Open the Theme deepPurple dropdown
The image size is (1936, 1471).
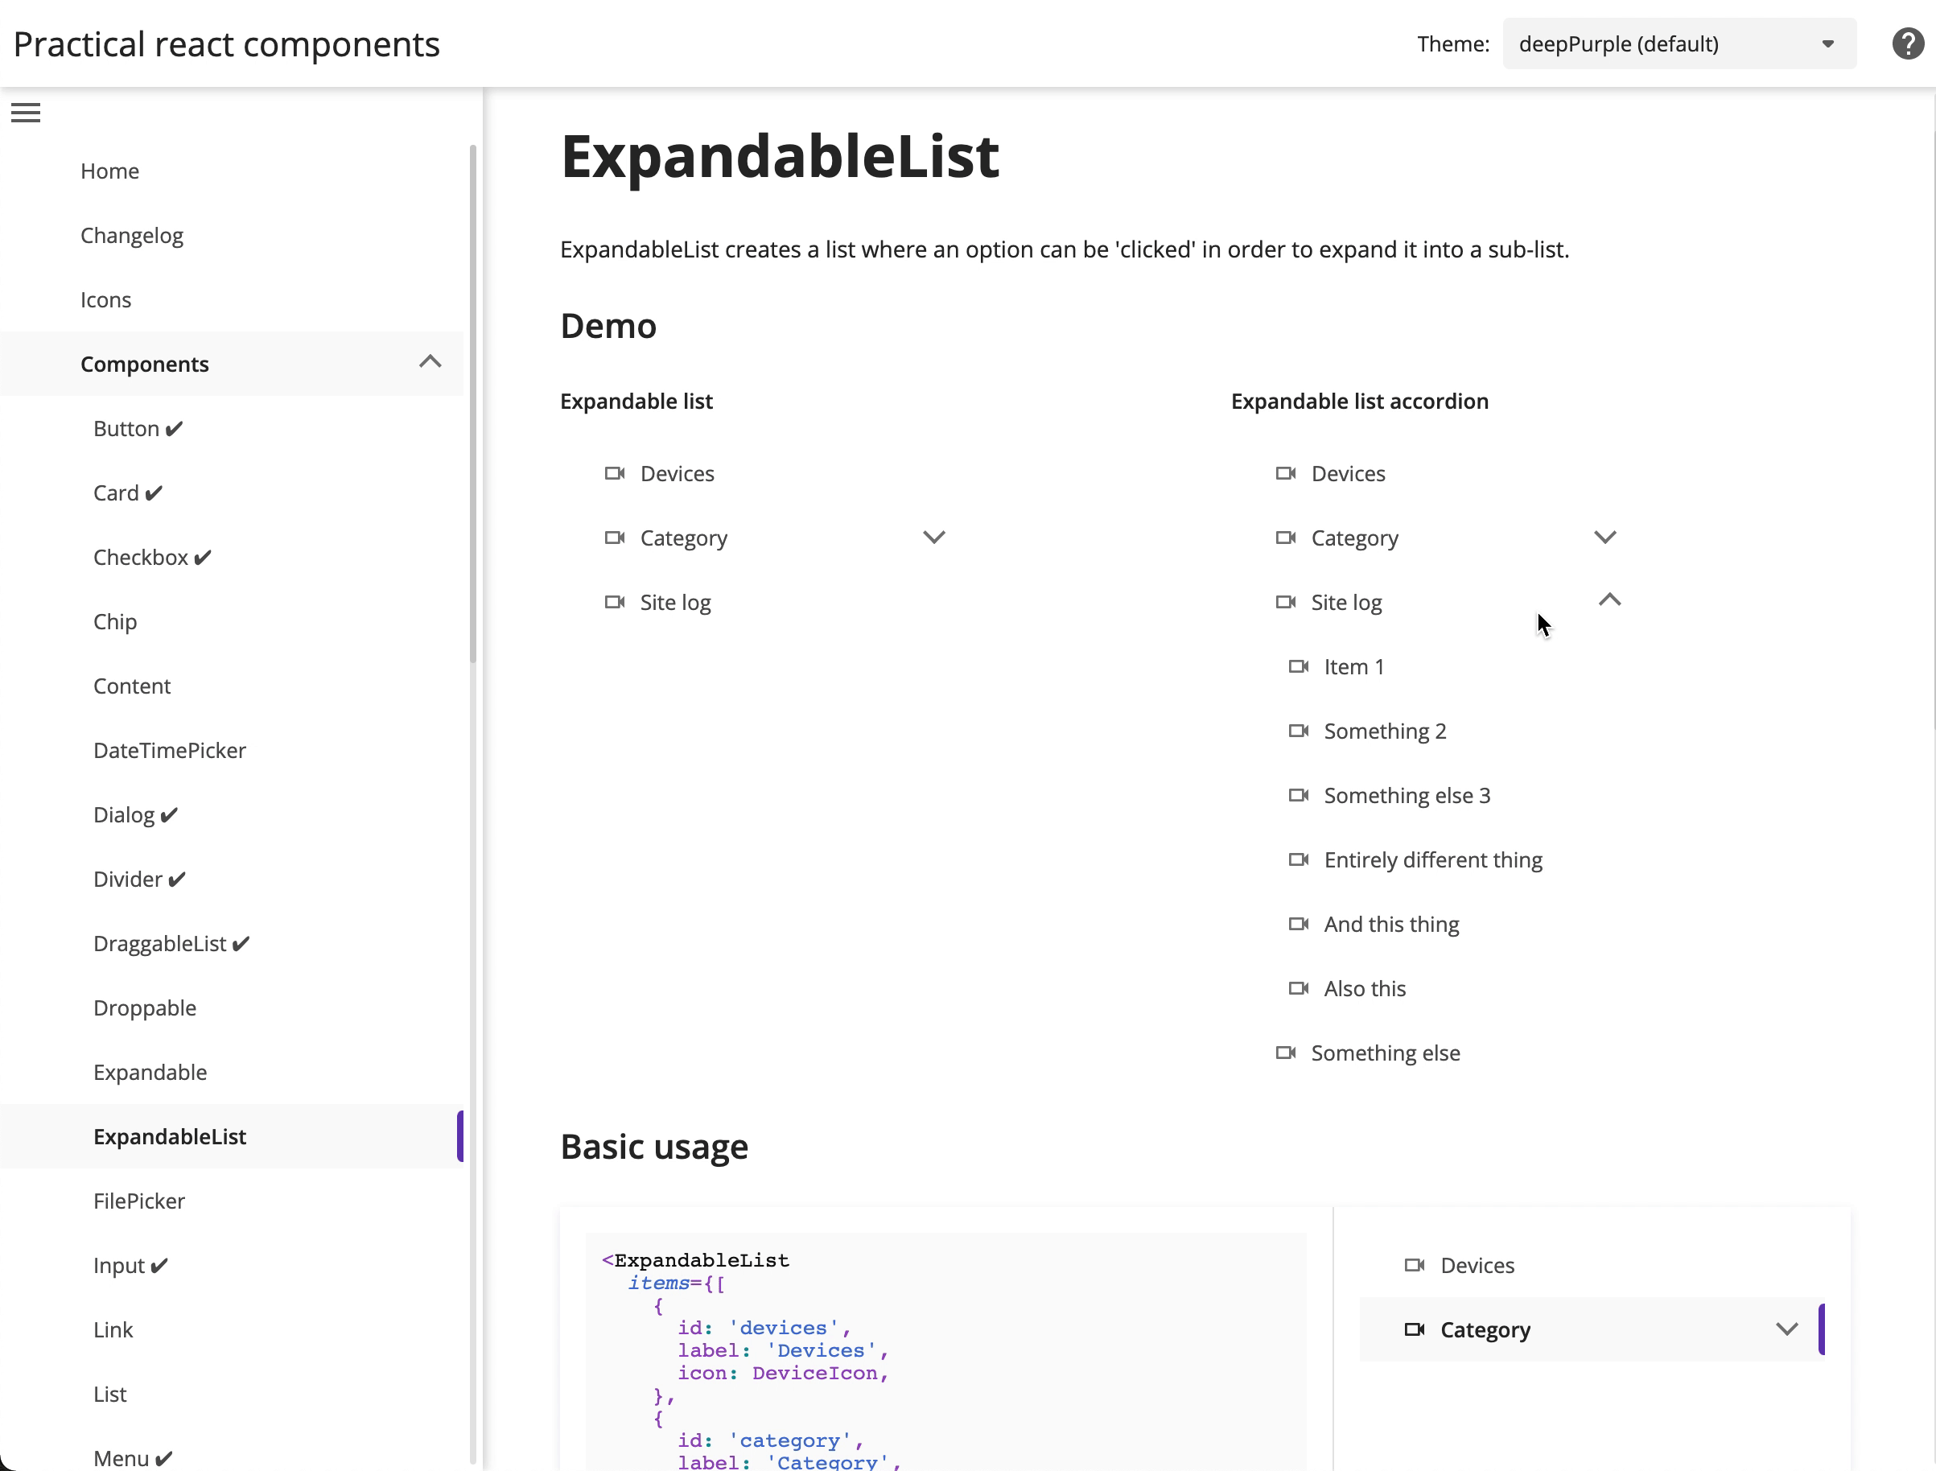point(1679,43)
